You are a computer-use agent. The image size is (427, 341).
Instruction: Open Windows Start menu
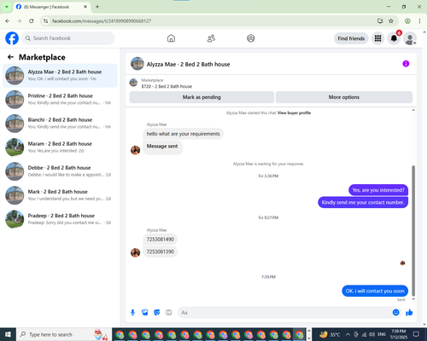pos(8,334)
